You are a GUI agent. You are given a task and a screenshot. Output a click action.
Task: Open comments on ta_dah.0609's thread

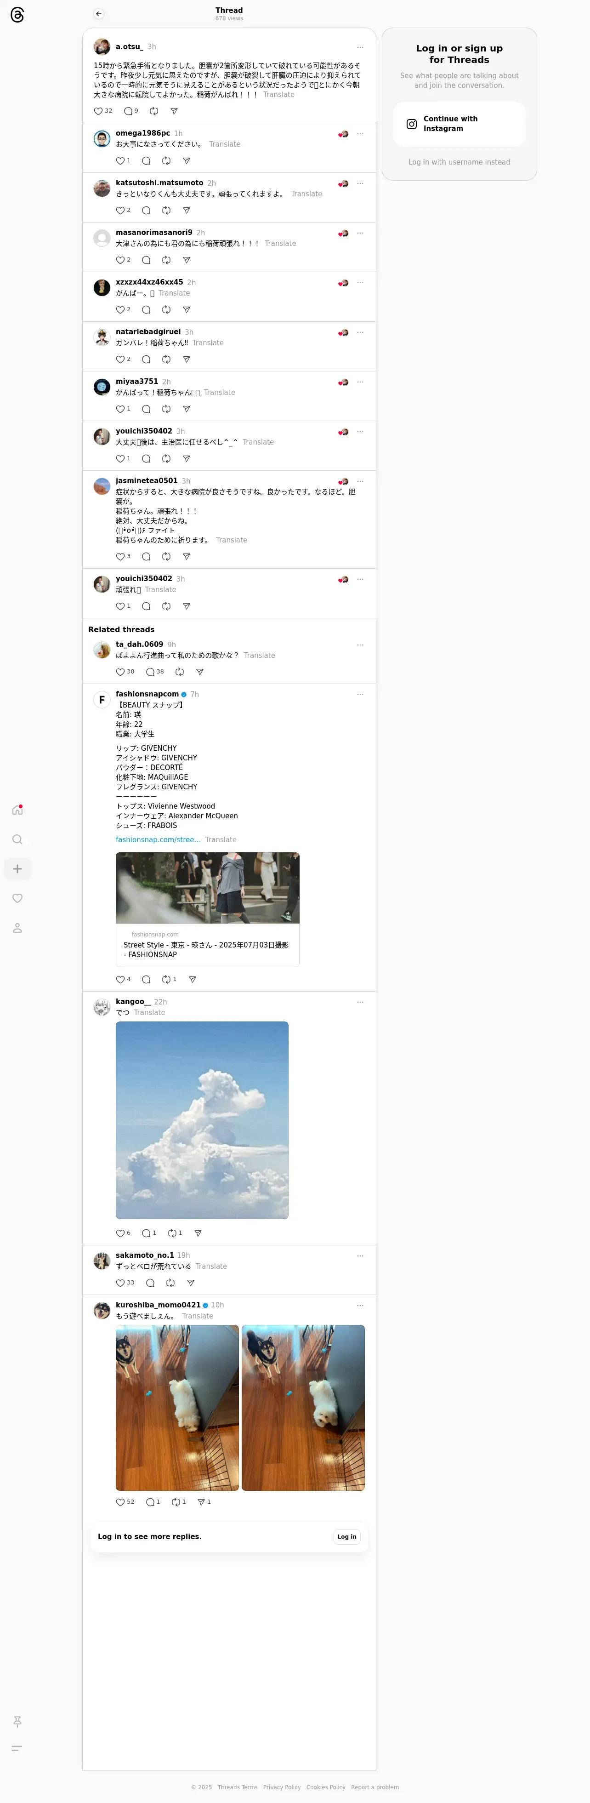coord(155,671)
